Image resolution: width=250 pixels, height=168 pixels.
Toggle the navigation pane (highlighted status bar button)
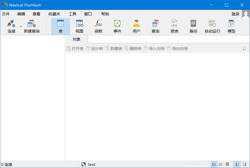[x=237, y=164]
